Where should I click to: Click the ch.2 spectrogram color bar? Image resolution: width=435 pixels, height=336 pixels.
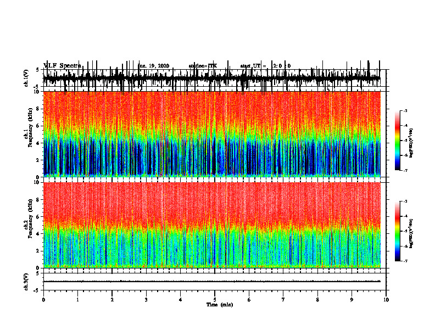pyautogui.click(x=398, y=231)
